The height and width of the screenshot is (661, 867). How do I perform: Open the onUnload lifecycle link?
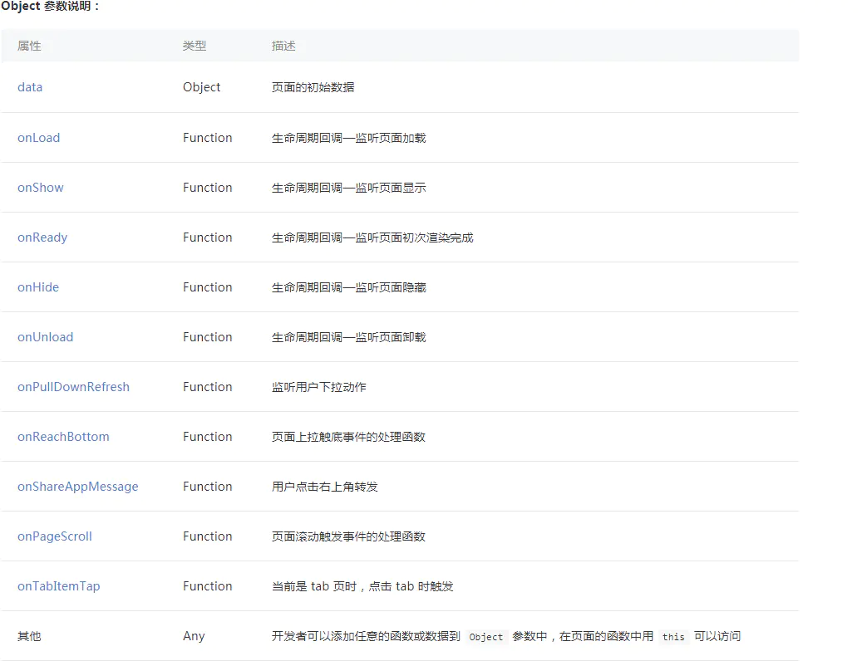45,336
